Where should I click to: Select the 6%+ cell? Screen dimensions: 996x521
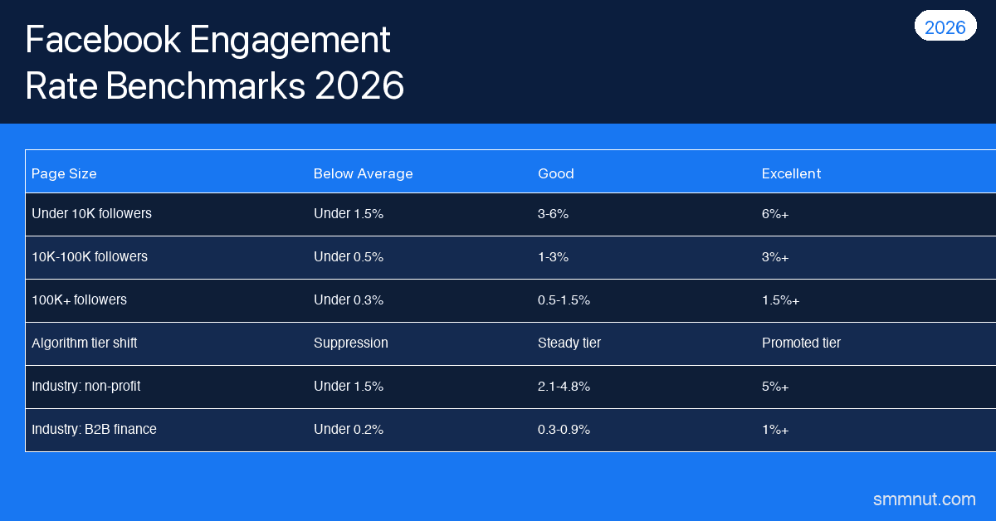click(x=775, y=213)
